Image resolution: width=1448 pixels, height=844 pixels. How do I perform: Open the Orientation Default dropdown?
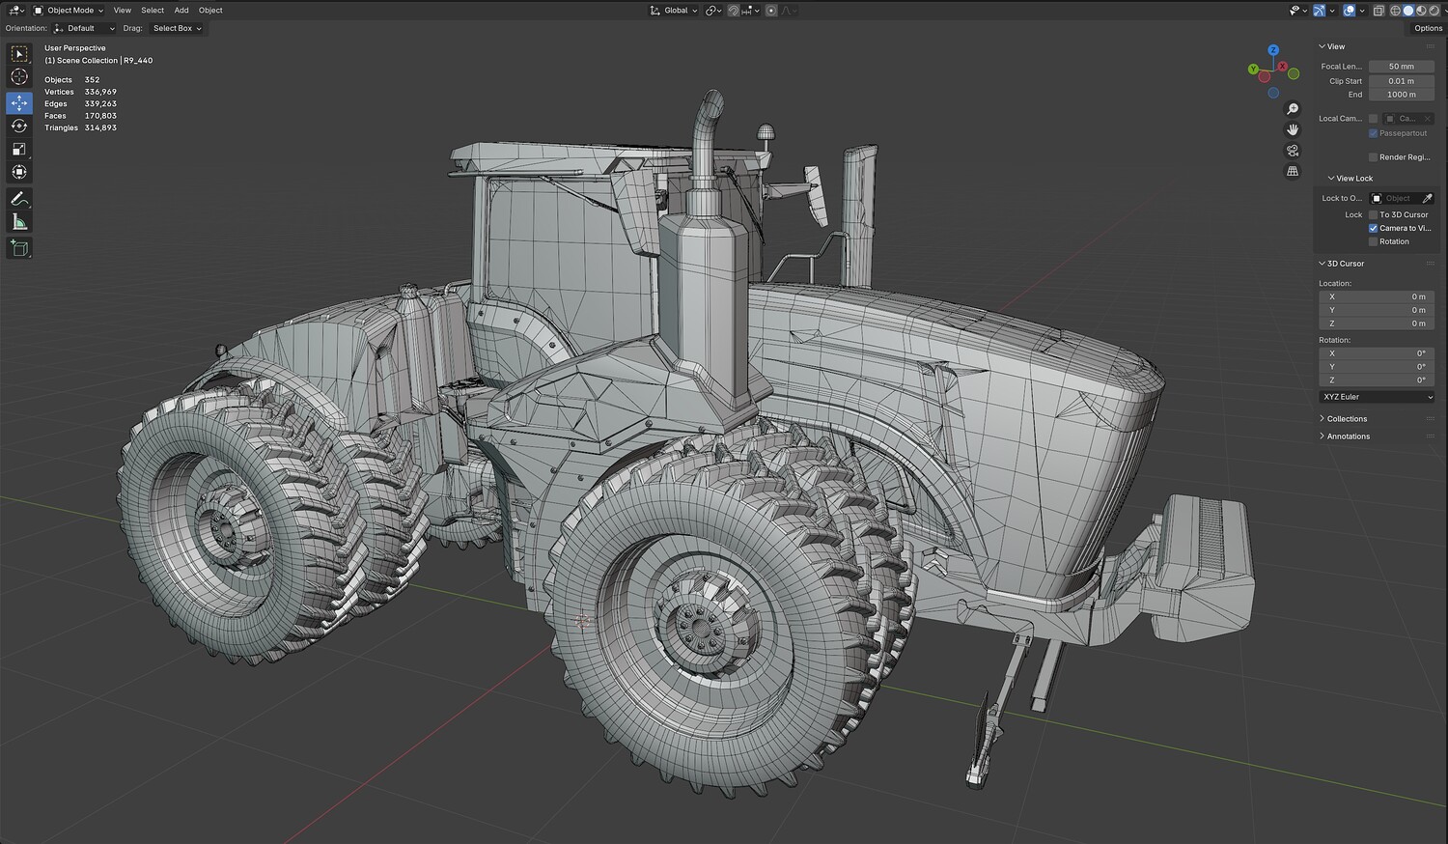pyautogui.click(x=84, y=28)
